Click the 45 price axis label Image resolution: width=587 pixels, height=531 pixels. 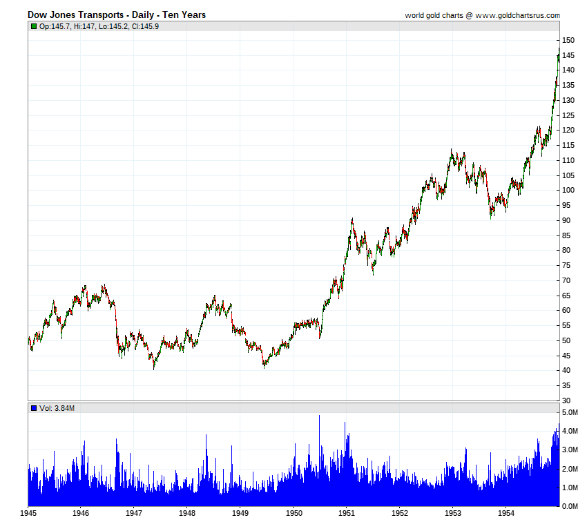(x=566, y=356)
